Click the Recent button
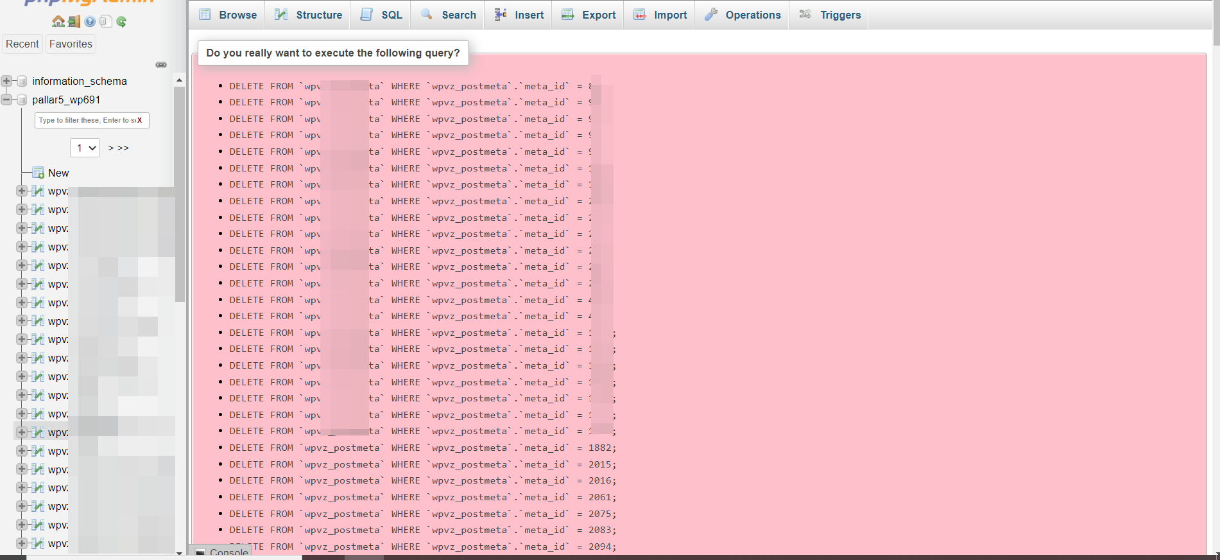Image resolution: width=1220 pixels, height=560 pixels. pos(22,44)
